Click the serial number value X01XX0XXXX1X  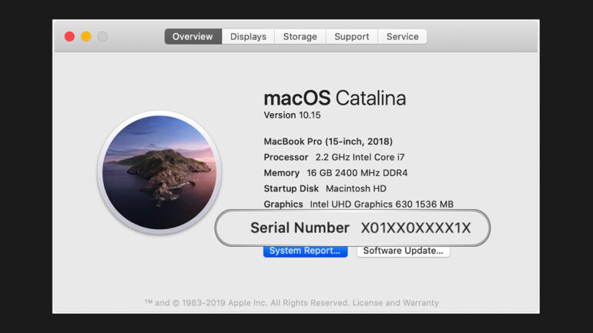[x=415, y=228]
